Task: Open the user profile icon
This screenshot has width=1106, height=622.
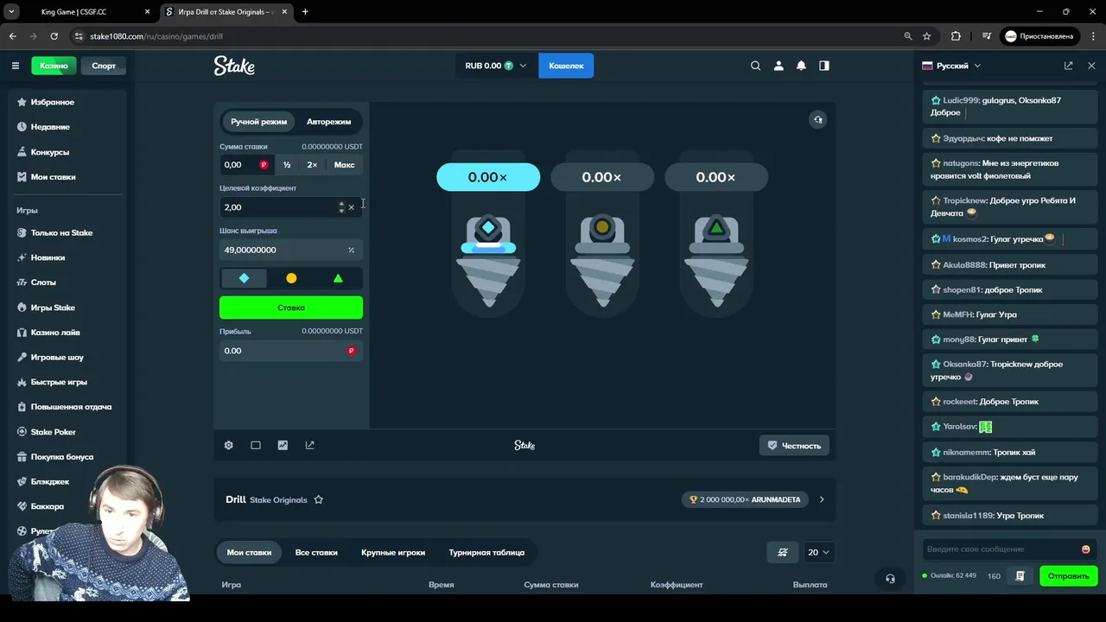Action: [779, 66]
